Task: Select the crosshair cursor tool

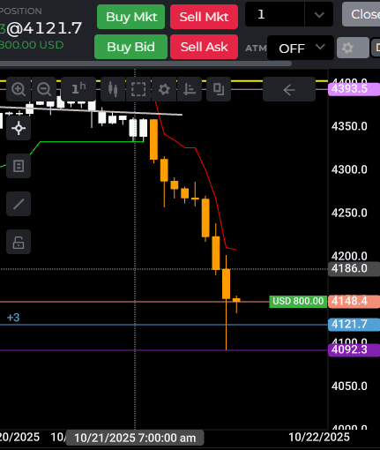Action: point(19,128)
